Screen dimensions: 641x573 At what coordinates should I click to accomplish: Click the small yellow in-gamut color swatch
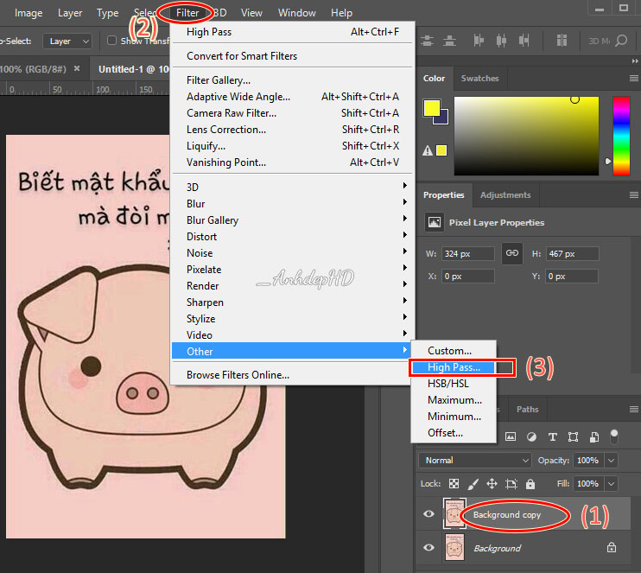441,150
